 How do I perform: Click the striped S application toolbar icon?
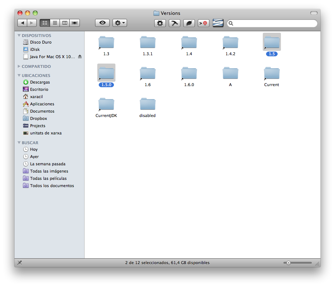coord(218,23)
